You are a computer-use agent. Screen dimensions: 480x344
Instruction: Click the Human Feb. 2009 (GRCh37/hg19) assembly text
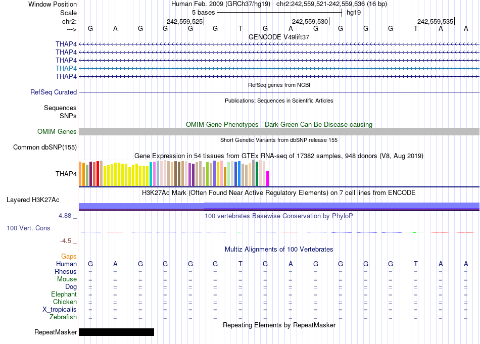(221, 4)
